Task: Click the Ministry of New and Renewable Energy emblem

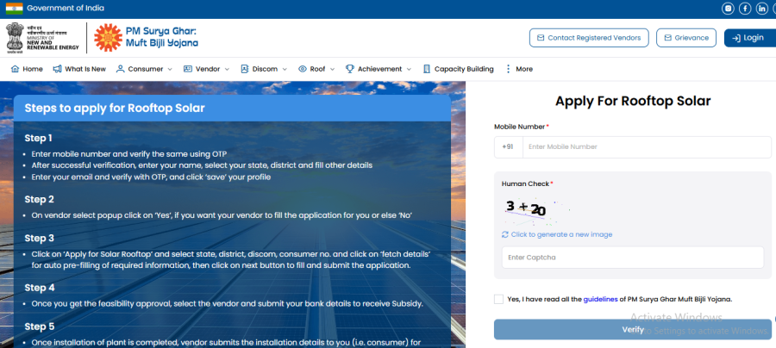Action: 15,38
